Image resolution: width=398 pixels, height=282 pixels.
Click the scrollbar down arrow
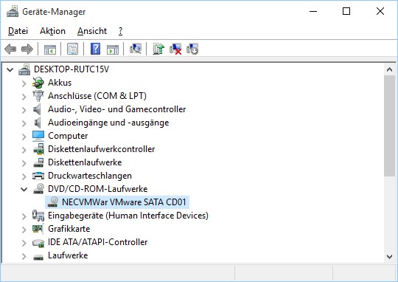click(x=390, y=257)
